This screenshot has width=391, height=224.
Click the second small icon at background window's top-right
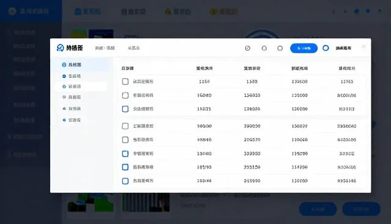point(345,12)
